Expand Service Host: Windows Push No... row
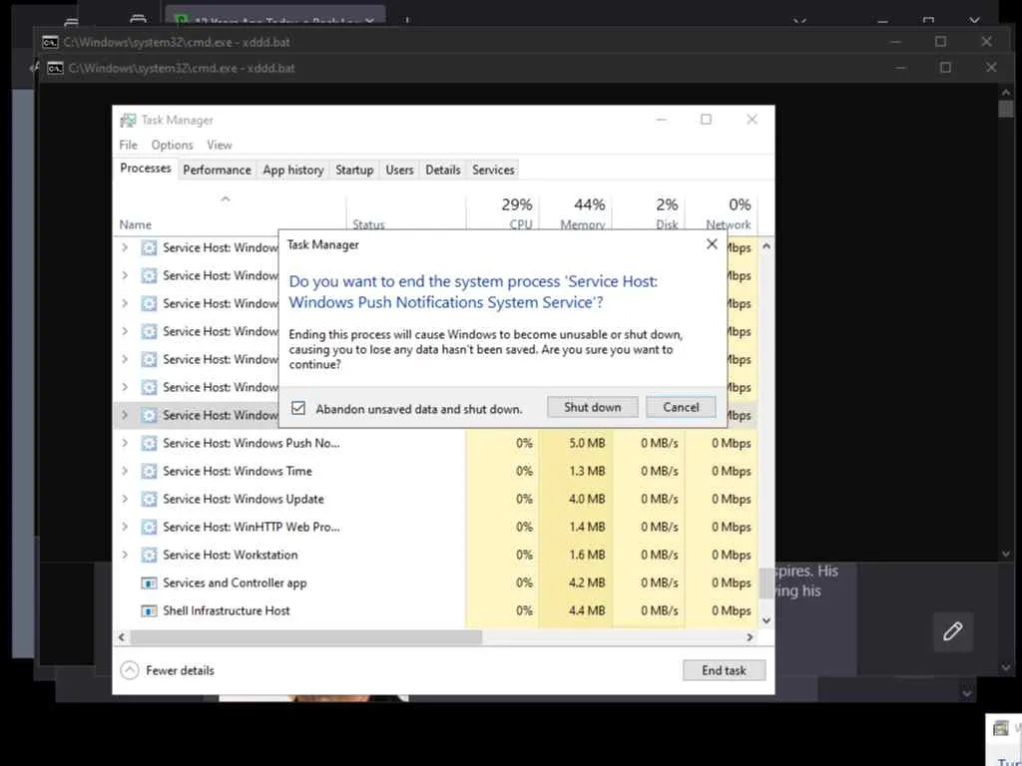The width and height of the screenshot is (1022, 766). [125, 443]
